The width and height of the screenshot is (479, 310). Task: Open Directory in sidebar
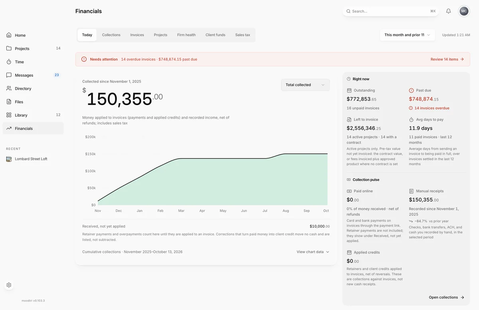[x=33, y=88]
